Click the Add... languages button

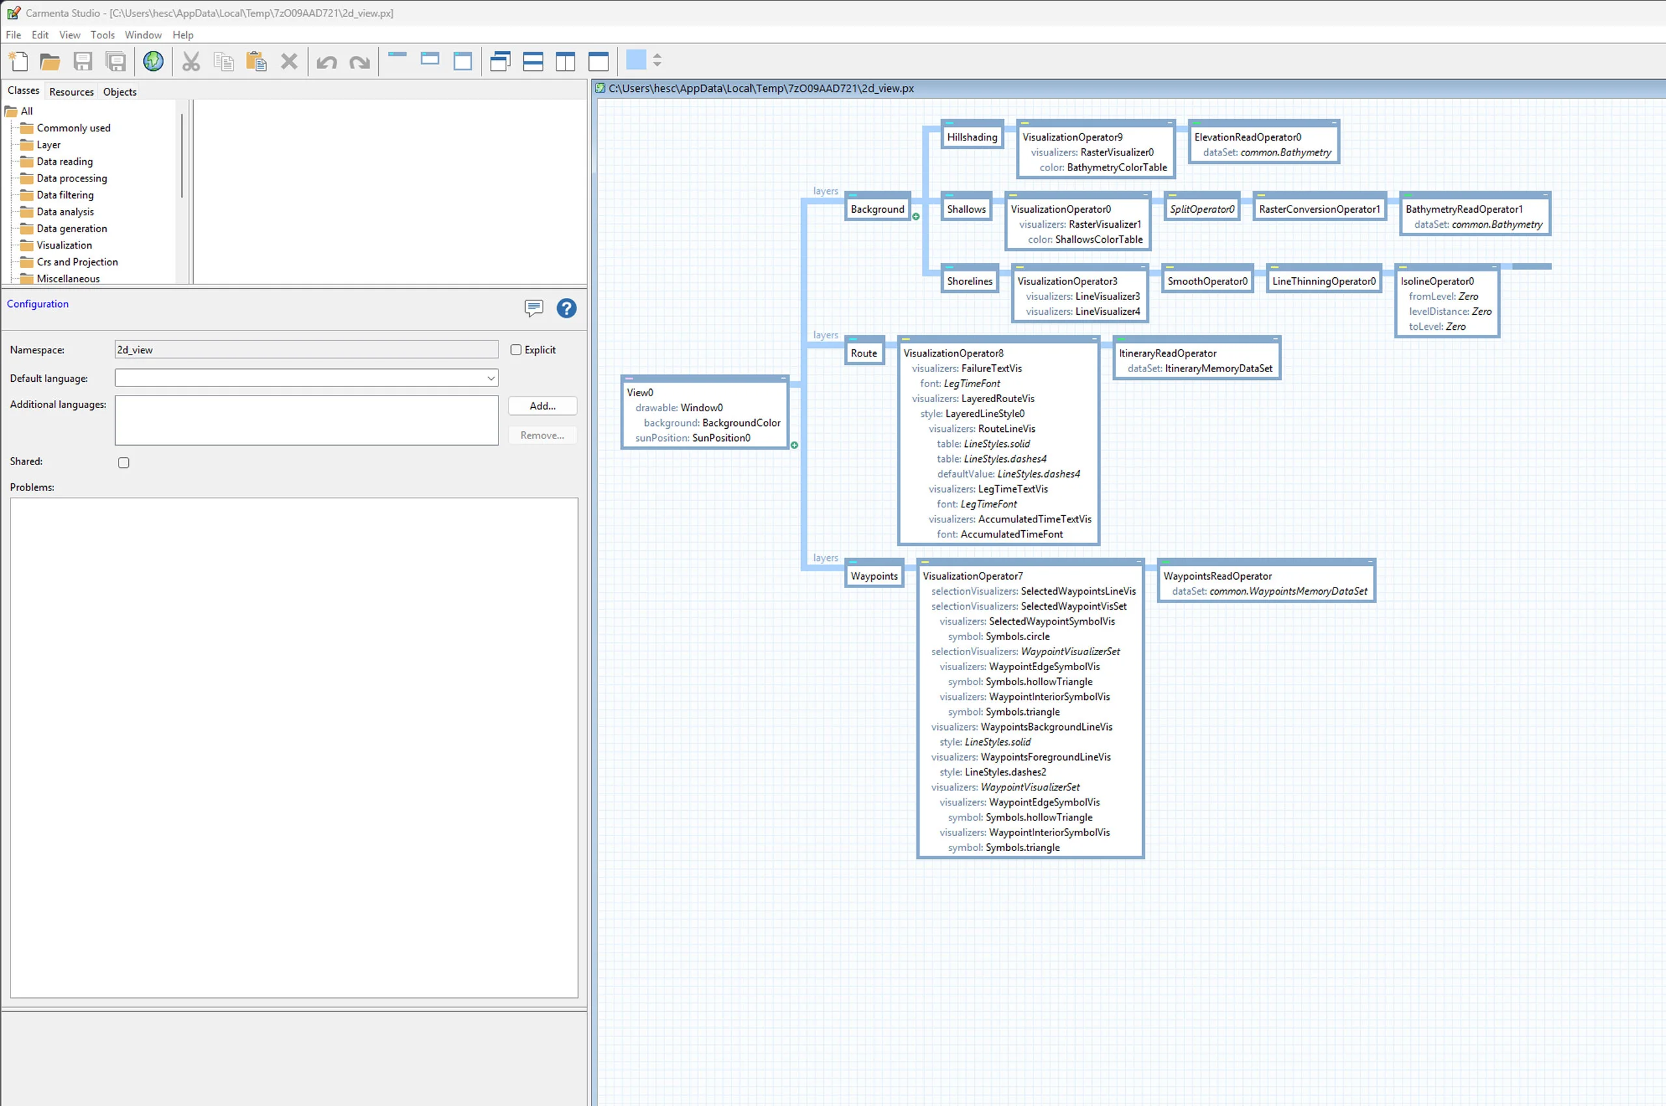[542, 405]
